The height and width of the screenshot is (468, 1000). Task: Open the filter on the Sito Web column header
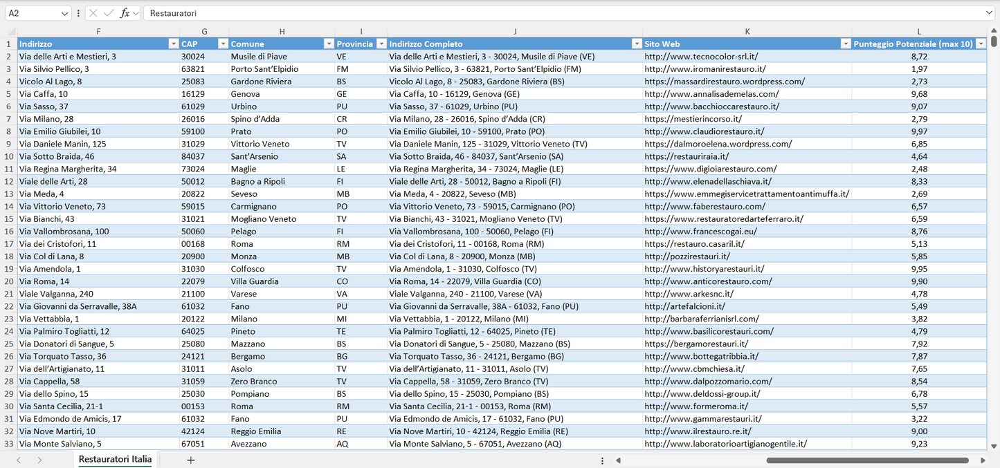[846, 44]
